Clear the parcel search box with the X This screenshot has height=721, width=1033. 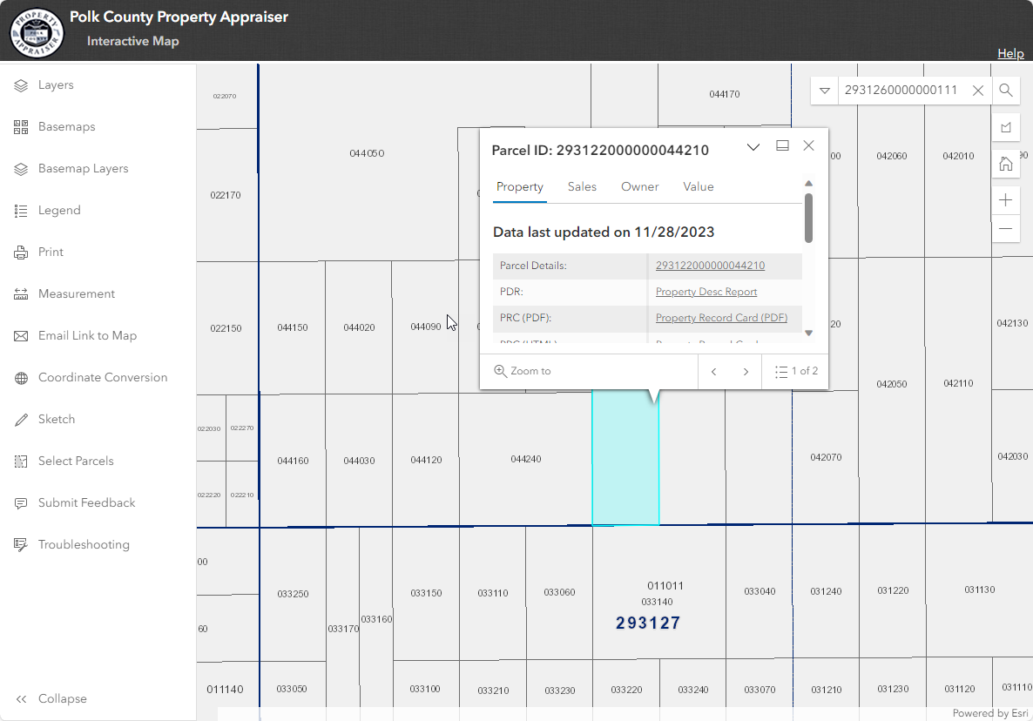point(977,90)
